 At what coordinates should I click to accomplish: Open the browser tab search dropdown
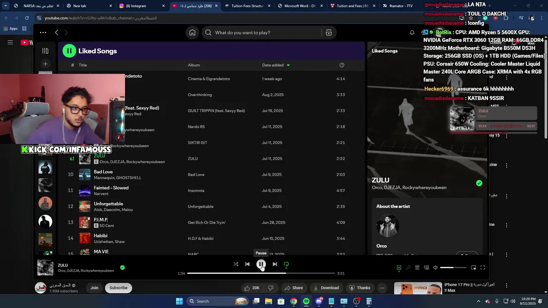tap(6, 6)
